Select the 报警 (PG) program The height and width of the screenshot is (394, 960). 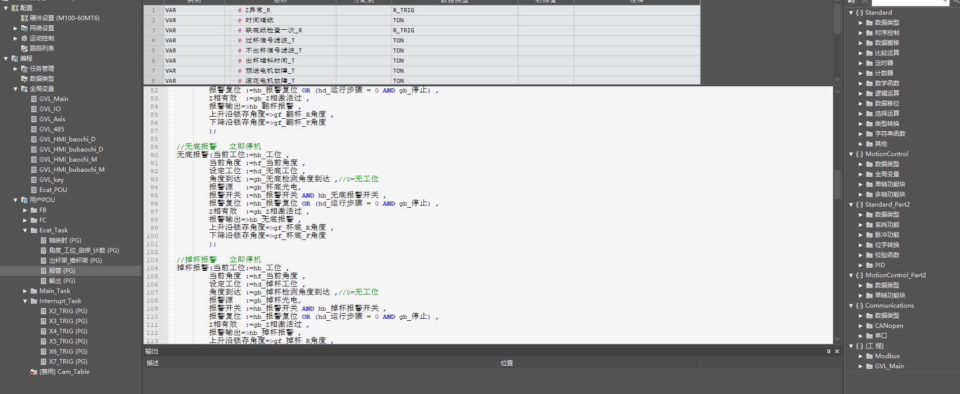coord(62,271)
